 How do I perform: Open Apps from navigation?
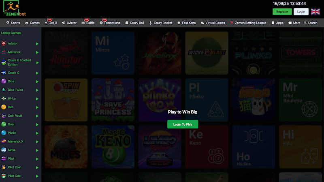277,23
